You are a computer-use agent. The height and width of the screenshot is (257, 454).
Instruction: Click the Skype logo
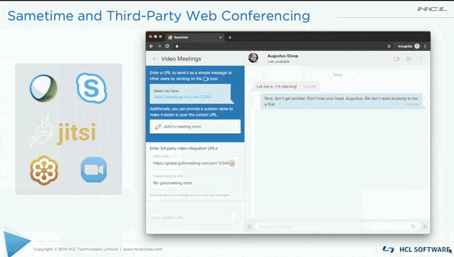pos(92,88)
